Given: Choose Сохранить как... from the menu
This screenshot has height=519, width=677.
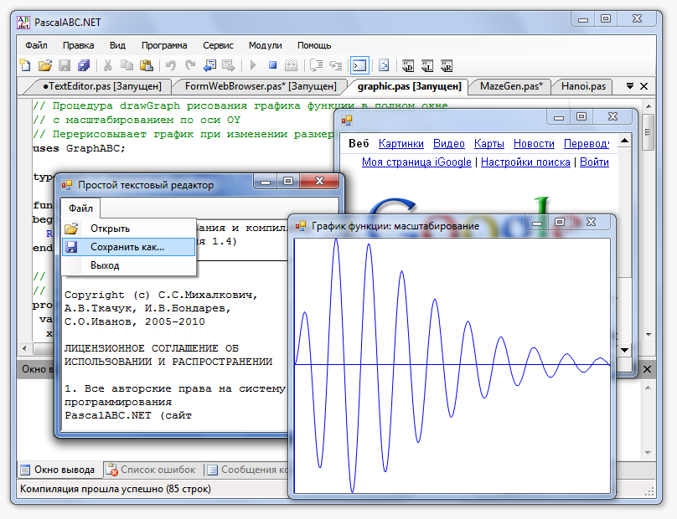Looking at the screenshot, I should (x=127, y=247).
